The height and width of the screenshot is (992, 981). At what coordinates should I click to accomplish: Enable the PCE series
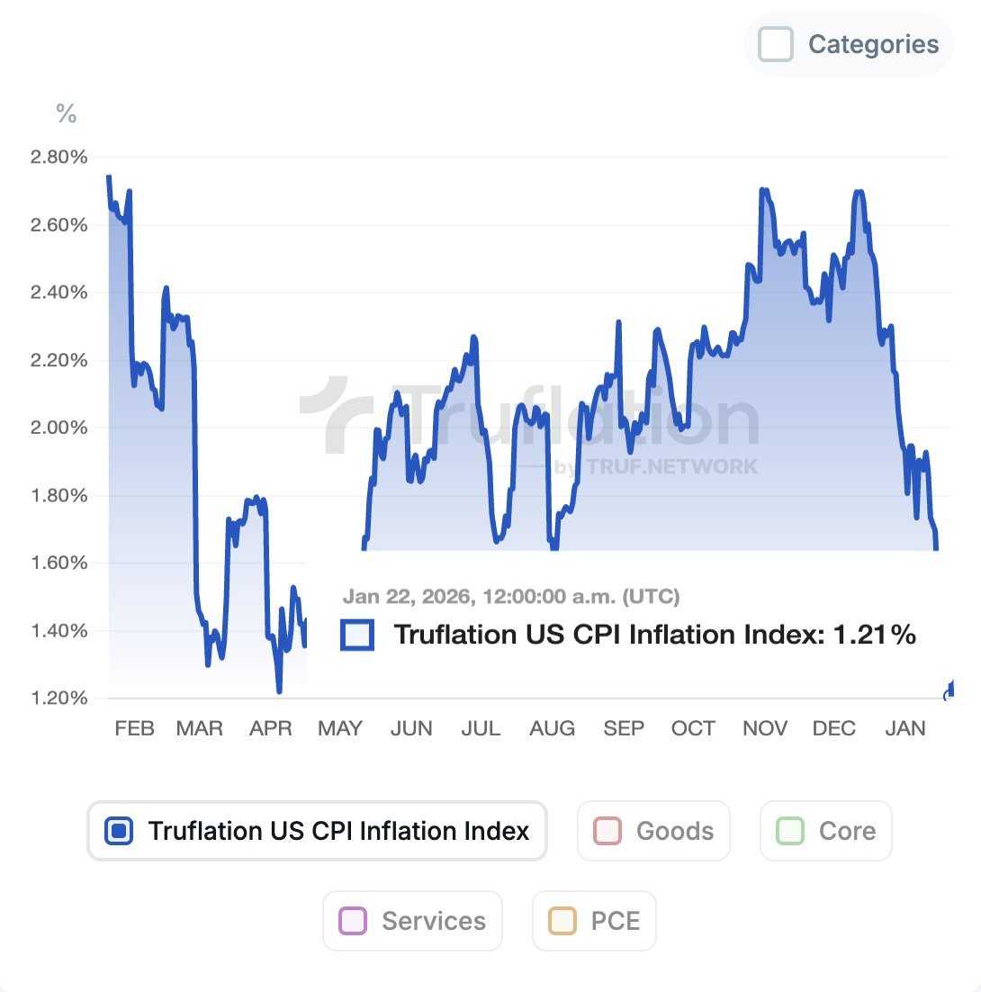(562, 921)
